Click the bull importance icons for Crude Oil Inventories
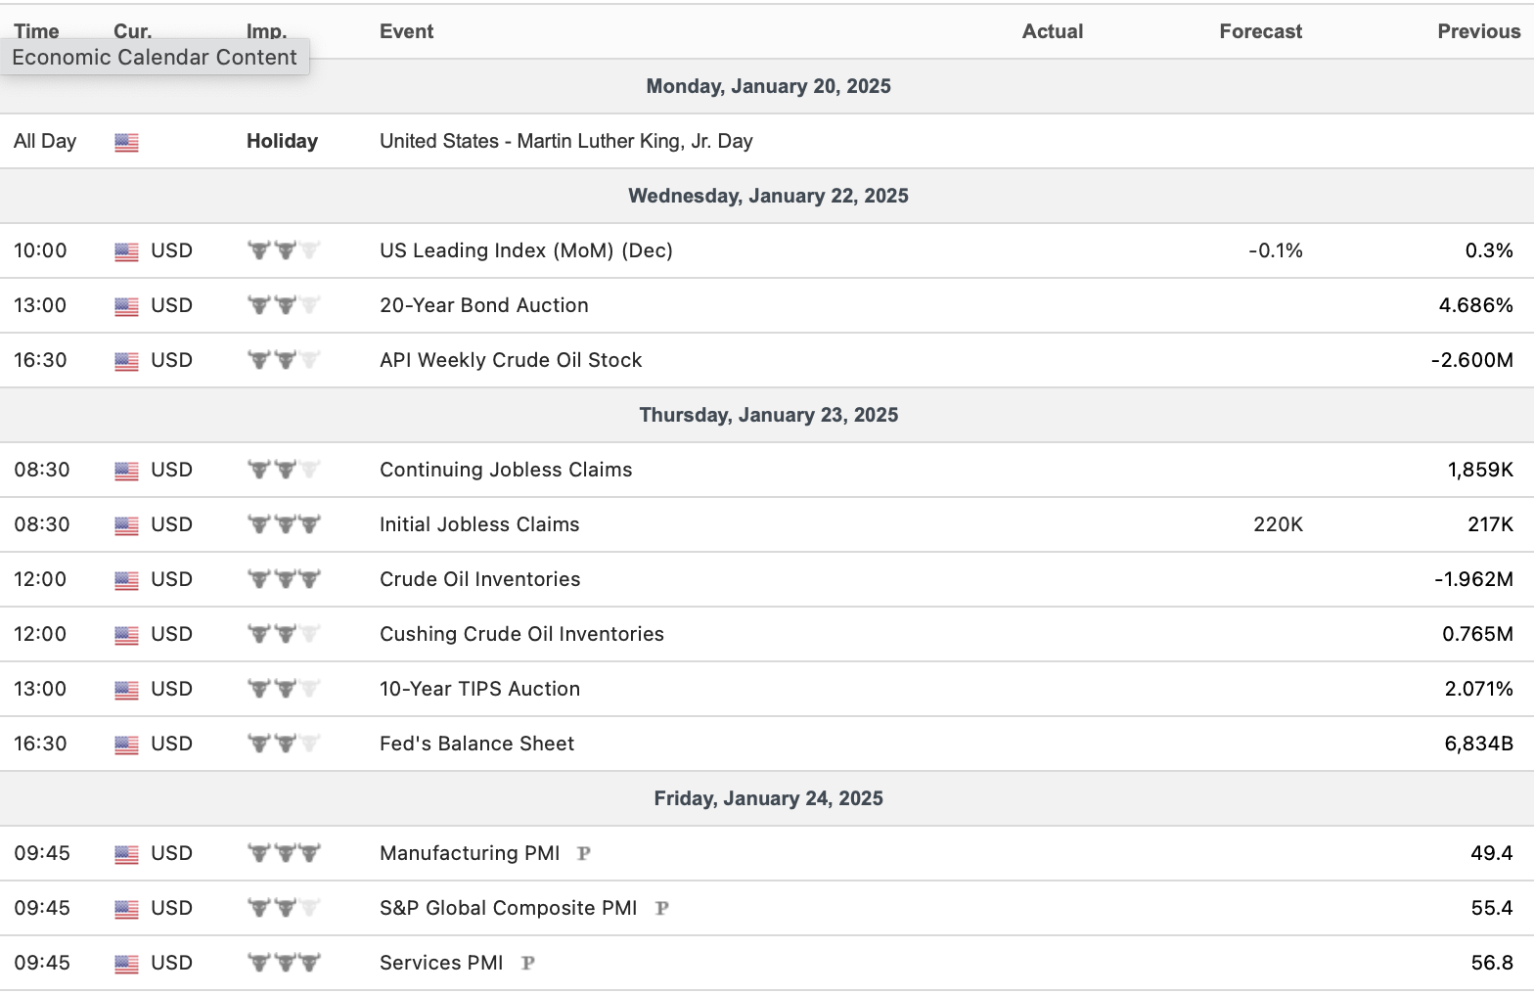This screenshot has width=1534, height=994. click(284, 579)
